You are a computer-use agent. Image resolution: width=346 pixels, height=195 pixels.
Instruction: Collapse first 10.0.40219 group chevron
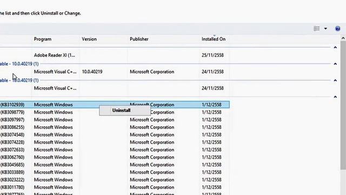coord(335,64)
